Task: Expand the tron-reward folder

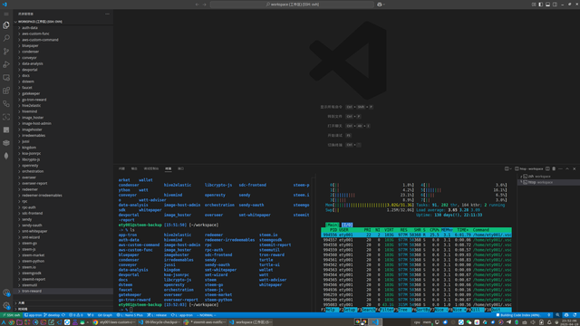Action: 63,292
